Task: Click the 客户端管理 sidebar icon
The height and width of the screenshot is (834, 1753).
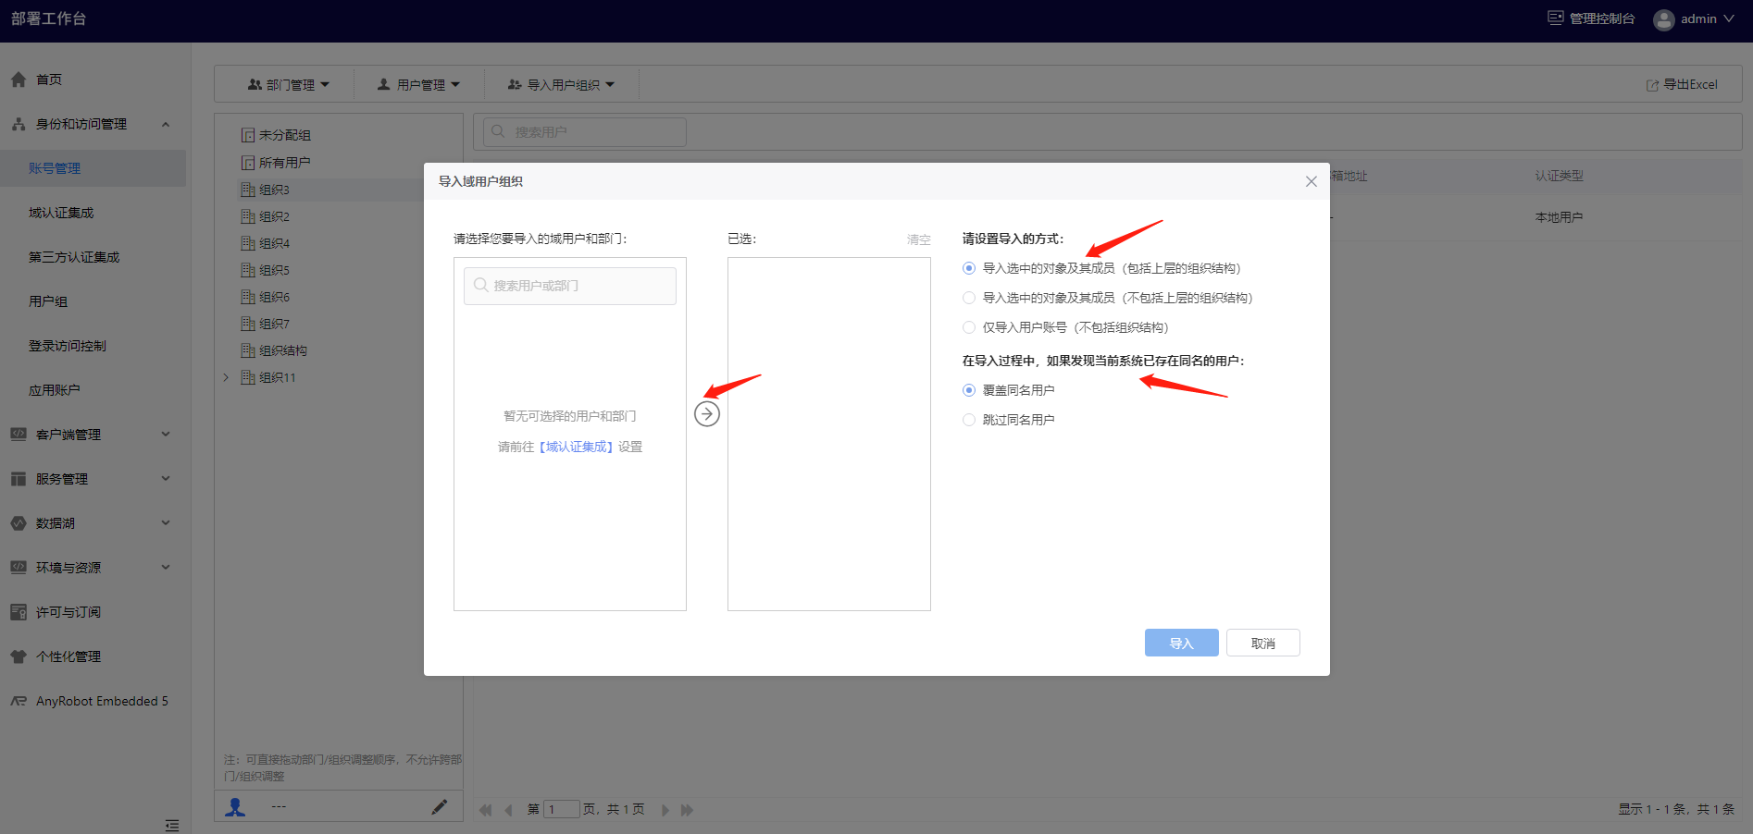Action: (19, 435)
